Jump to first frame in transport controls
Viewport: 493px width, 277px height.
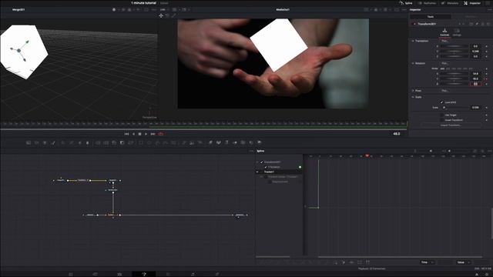(x=126, y=134)
